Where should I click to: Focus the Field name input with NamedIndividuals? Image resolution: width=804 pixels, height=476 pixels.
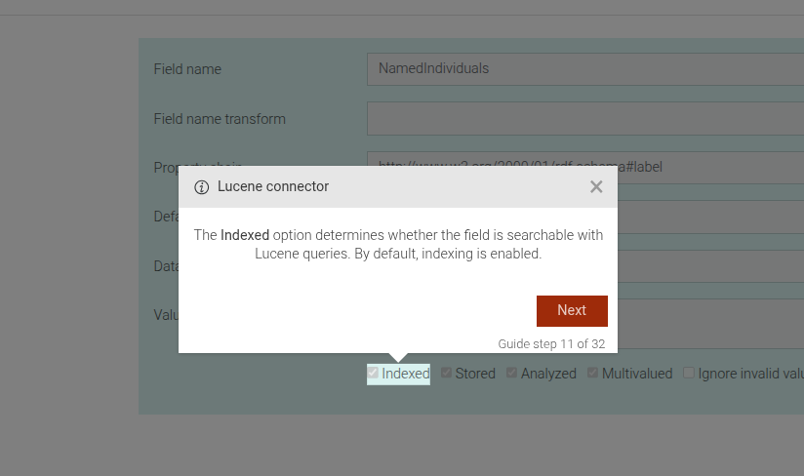(x=585, y=69)
